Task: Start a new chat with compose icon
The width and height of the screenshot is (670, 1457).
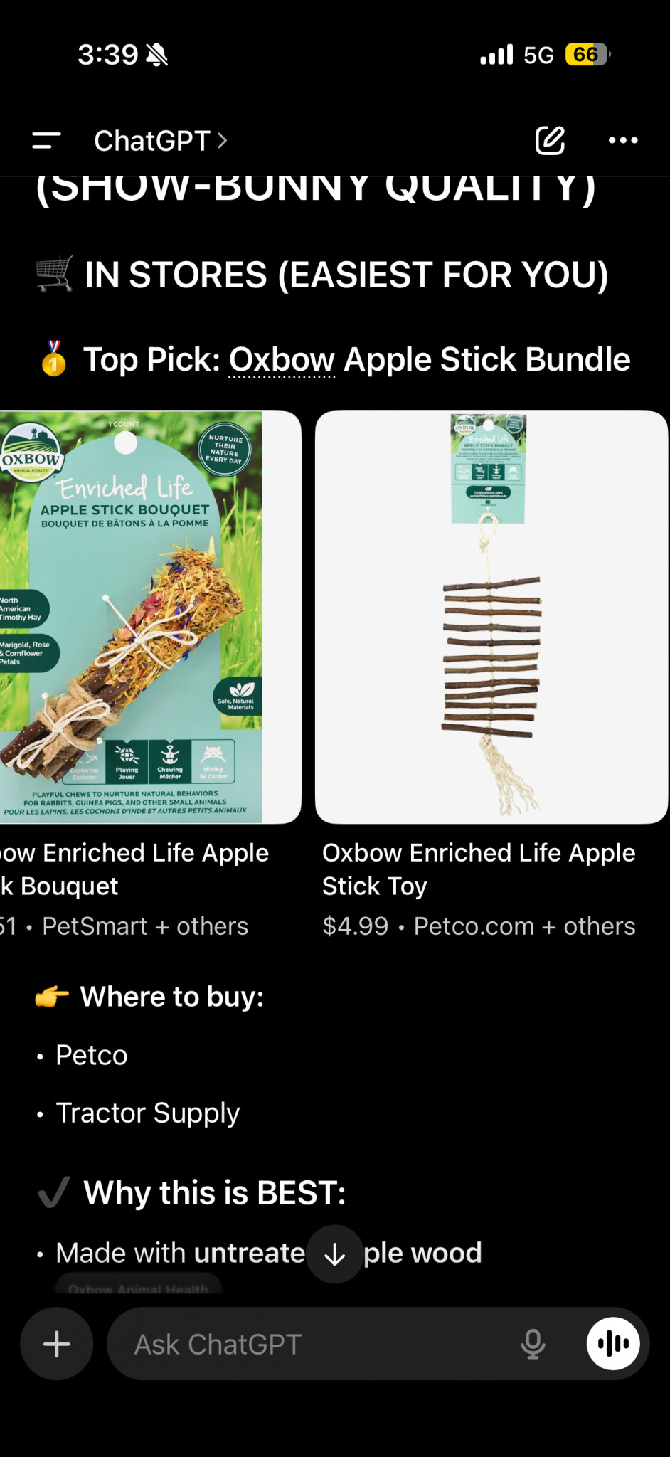Action: 550,140
